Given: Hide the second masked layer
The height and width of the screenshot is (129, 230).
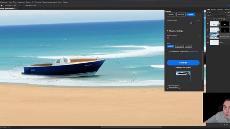Looking at the screenshot, I should tap(208, 30).
